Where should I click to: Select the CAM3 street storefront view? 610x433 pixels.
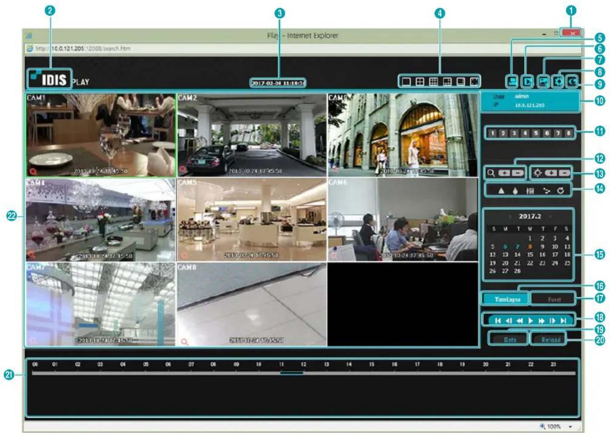click(x=403, y=135)
